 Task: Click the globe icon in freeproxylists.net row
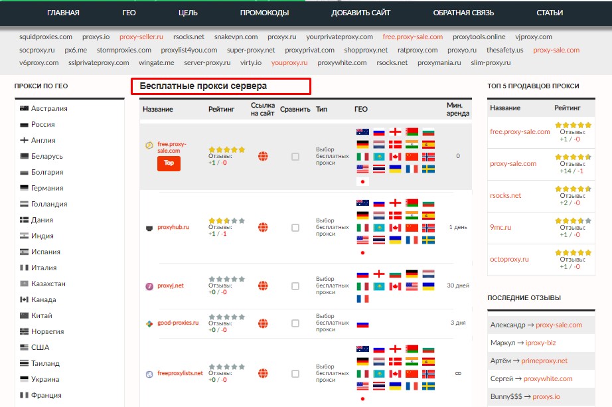point(263,373)
